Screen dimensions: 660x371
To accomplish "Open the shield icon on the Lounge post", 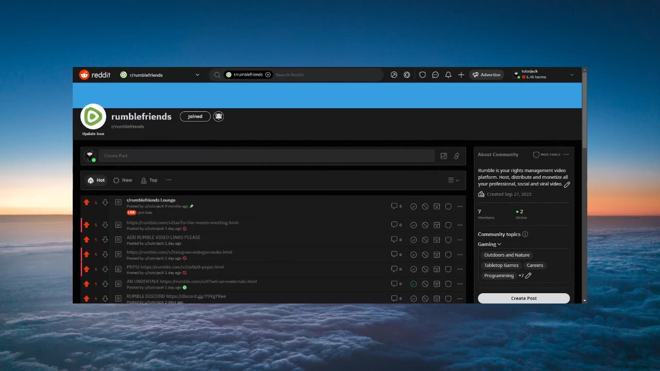I will (448, 207).
